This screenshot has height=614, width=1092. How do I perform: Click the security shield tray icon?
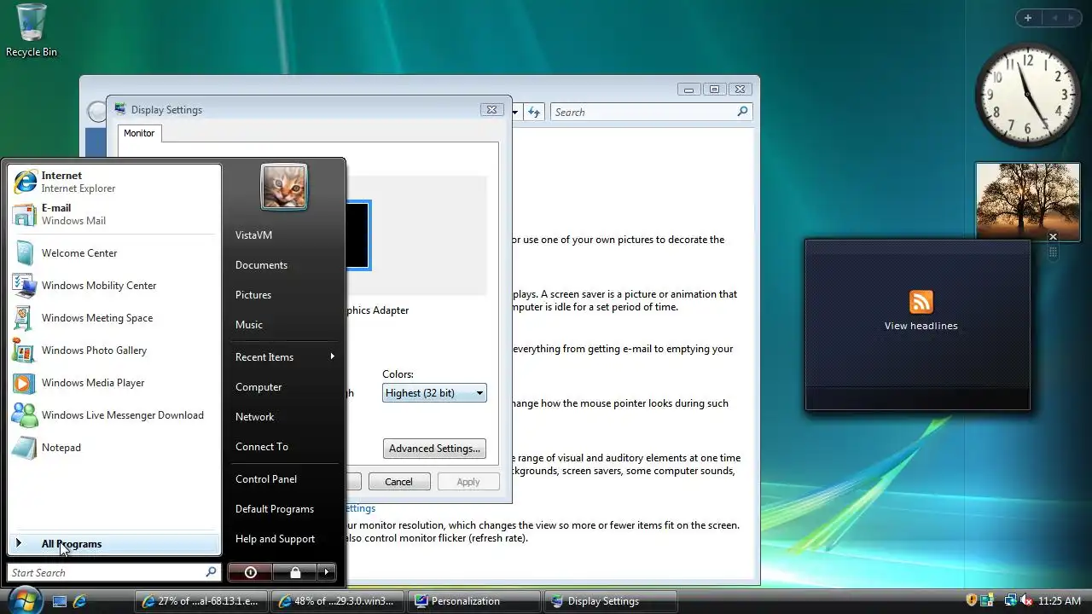click(x=971, y=601)
